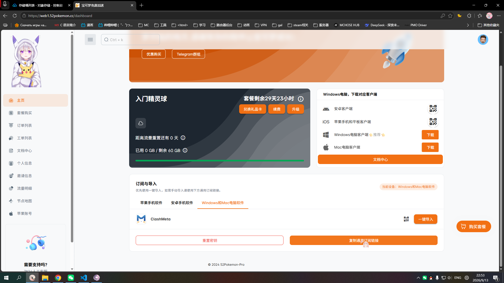The width and height of the screenshot is (504, 283).
Task: Click the 升级 button
Action: pos(296,109)
